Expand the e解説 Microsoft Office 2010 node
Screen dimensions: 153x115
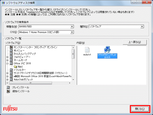[8, 76]
